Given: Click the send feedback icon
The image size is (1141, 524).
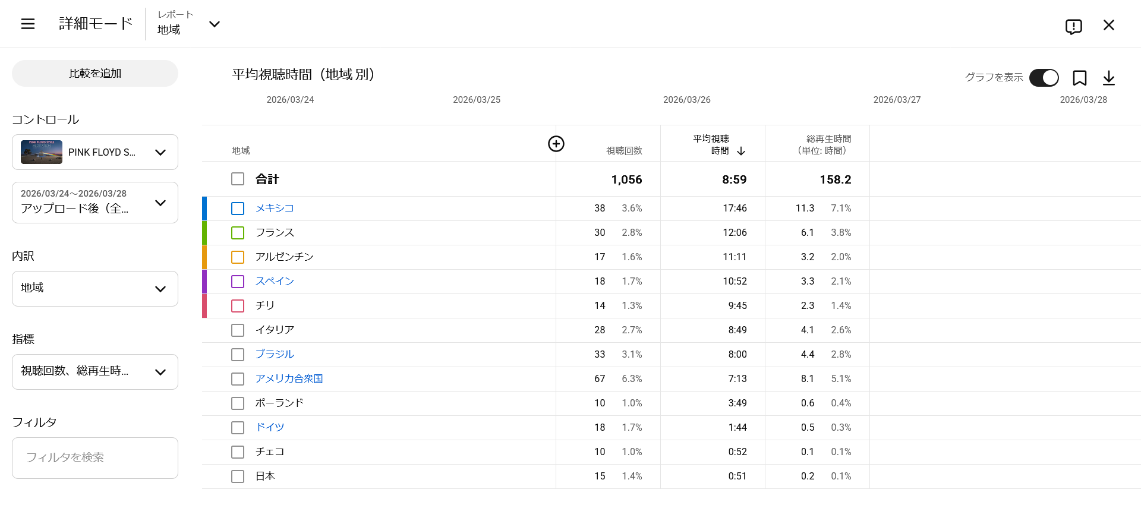Looking at the screenshot, I should tap(1073, 26).
